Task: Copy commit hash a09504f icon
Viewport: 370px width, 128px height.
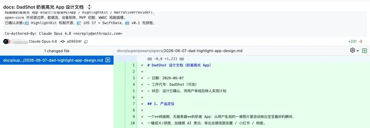Action: click(x=86, y=42)
